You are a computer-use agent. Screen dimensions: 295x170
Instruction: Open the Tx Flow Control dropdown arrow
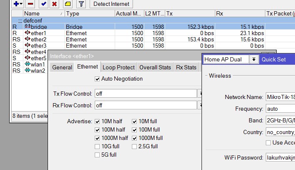199,94
